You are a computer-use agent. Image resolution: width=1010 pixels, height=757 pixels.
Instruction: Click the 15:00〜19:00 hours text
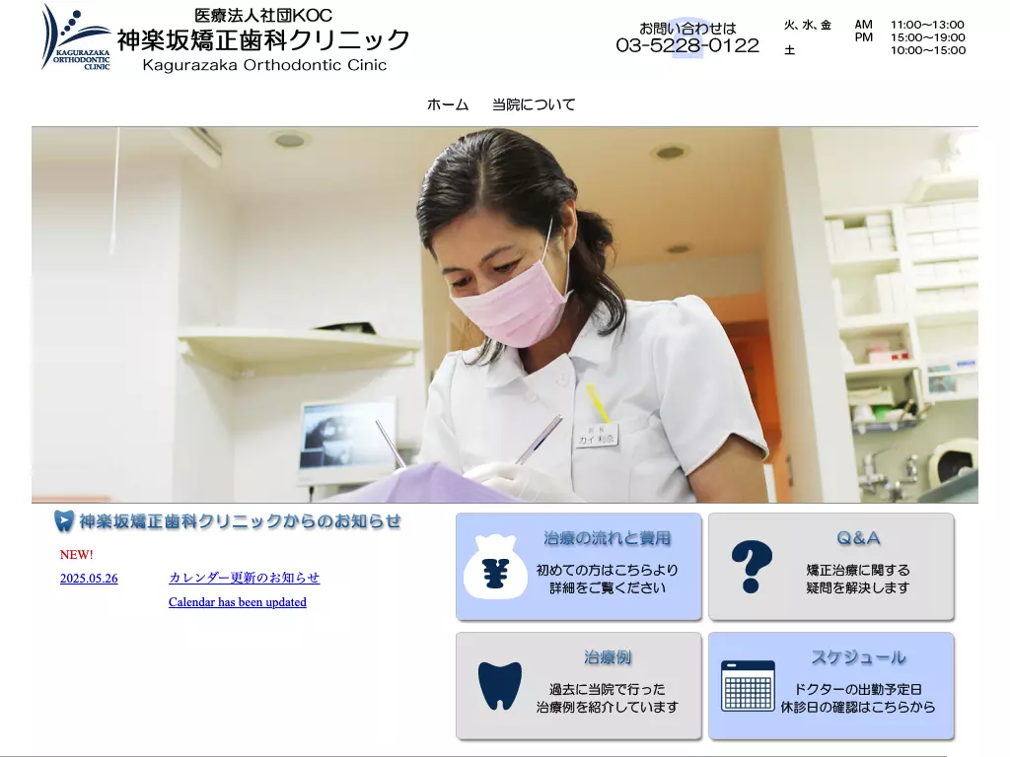(x=927, y=37)
